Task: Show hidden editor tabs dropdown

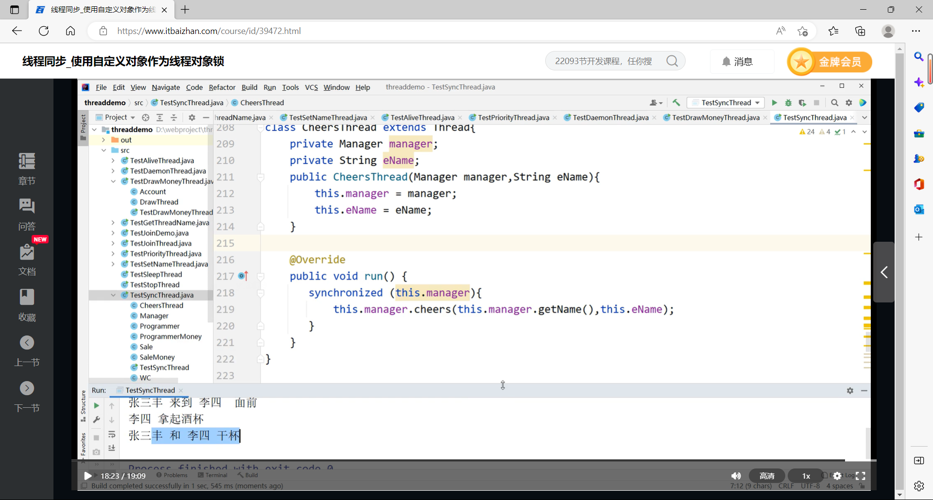Action: tap(864, 117)
